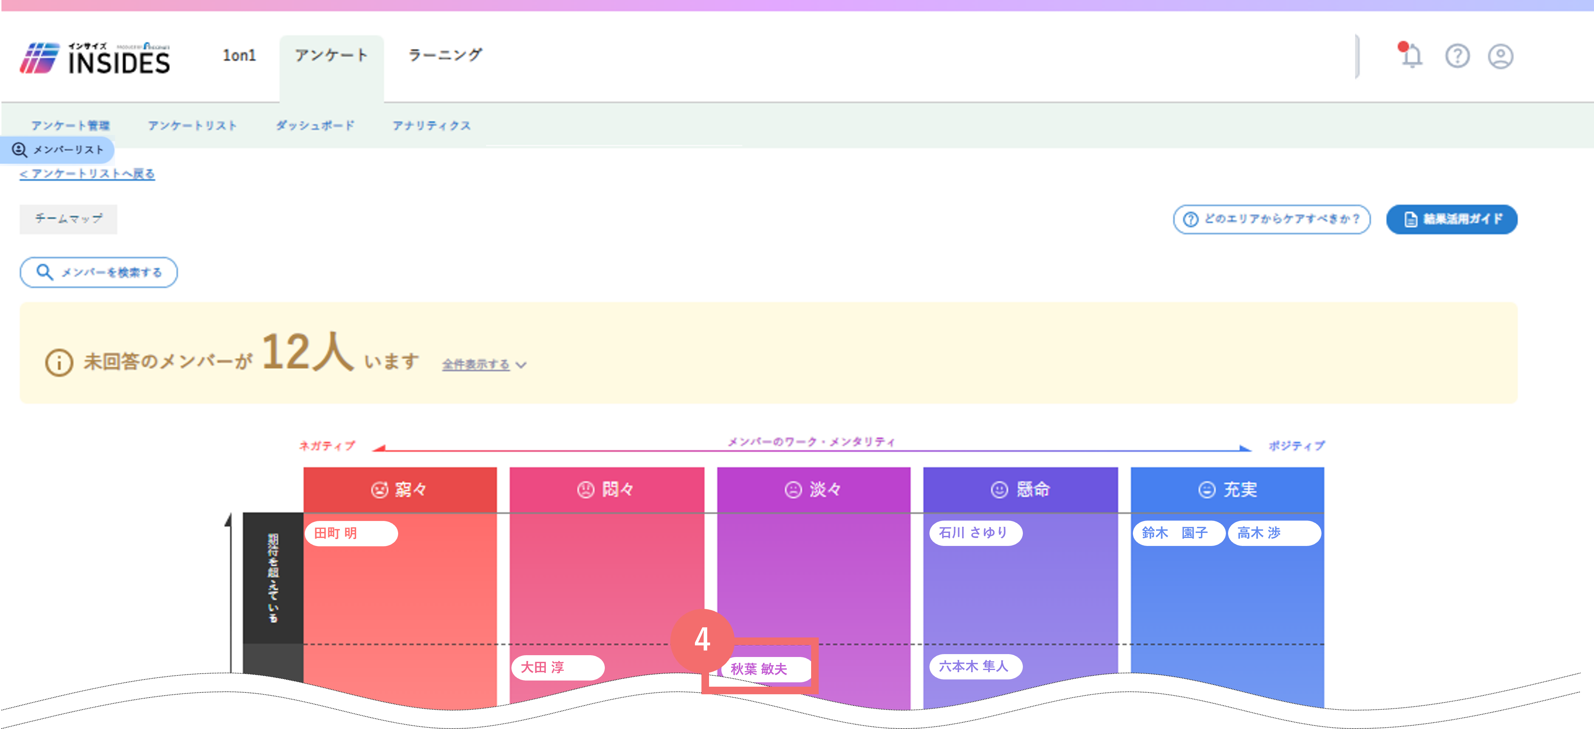Screen dimensions: 1594x729
Task: Select member chip 石川 さゆり
Action: tap(976, 533)
